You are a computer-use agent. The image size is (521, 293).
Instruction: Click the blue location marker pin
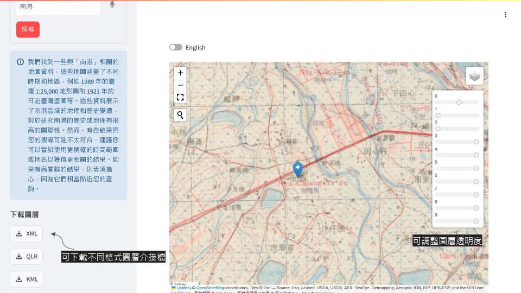click(x=297, y=169)
